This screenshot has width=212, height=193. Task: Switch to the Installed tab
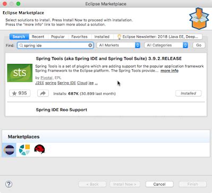[x=102, y=37]
